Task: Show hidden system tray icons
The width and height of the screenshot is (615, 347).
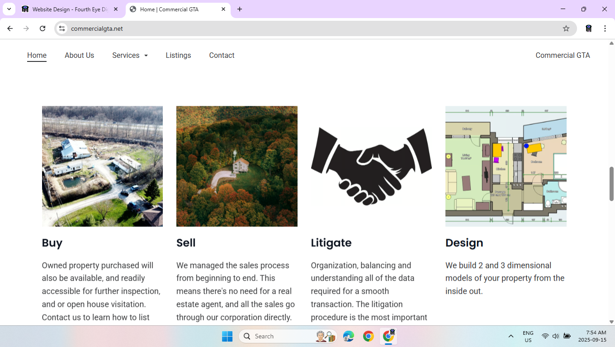Action: click(511, 336)
